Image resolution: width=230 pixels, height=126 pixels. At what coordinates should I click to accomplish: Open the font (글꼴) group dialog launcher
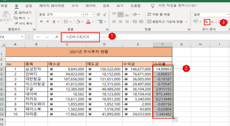click(107, 29)
